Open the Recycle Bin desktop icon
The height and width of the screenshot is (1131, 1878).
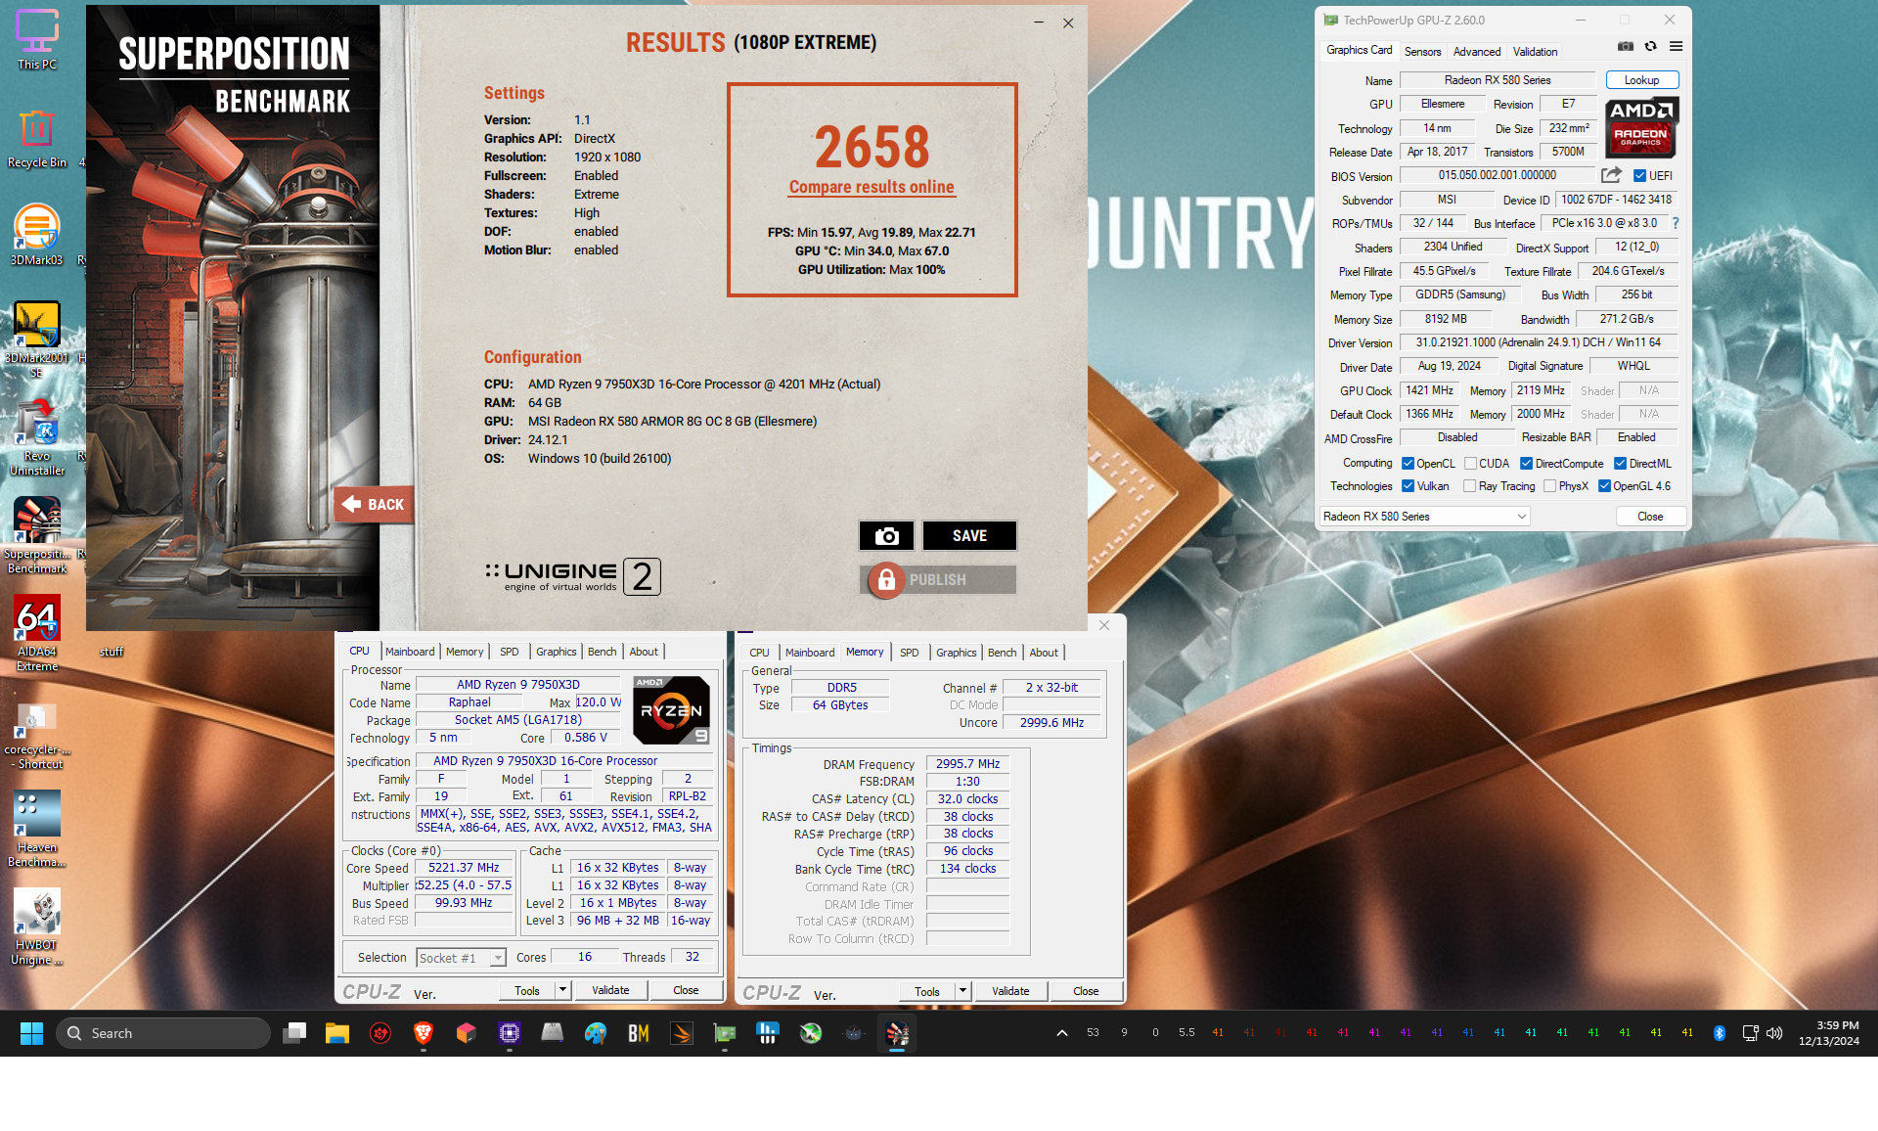click(37, 138)
